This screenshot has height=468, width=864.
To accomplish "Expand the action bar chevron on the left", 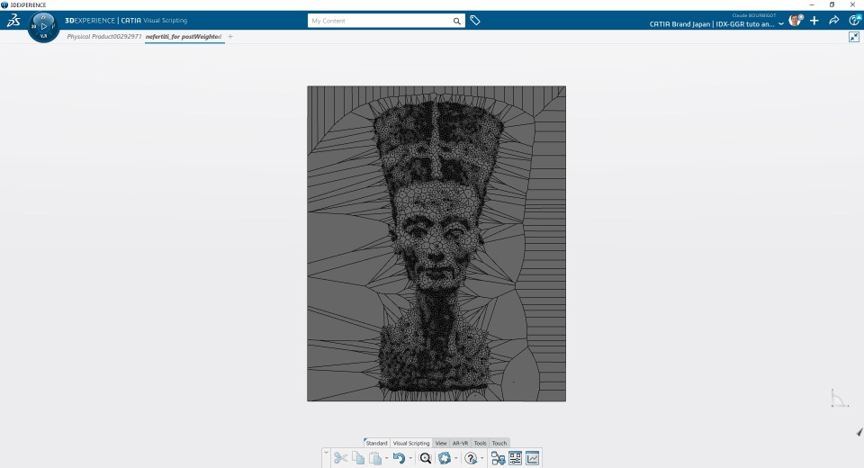I will coord(326,453).
